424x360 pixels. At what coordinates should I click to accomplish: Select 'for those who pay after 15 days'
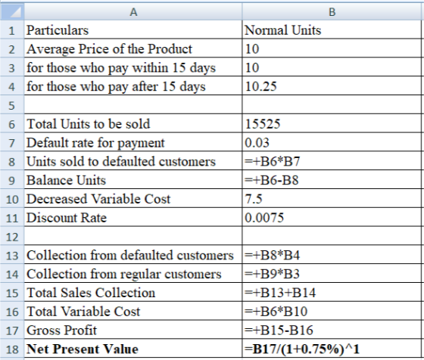pos(133,86)
